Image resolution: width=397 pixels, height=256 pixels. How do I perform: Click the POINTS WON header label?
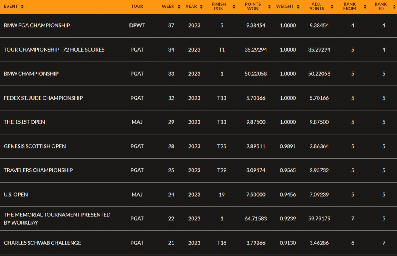tap(253, 6)
